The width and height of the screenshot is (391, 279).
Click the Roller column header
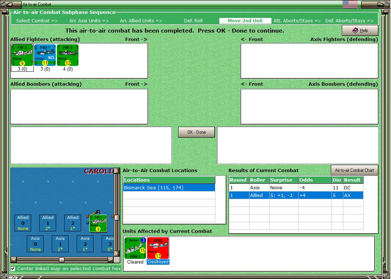[x=259, y=180]
